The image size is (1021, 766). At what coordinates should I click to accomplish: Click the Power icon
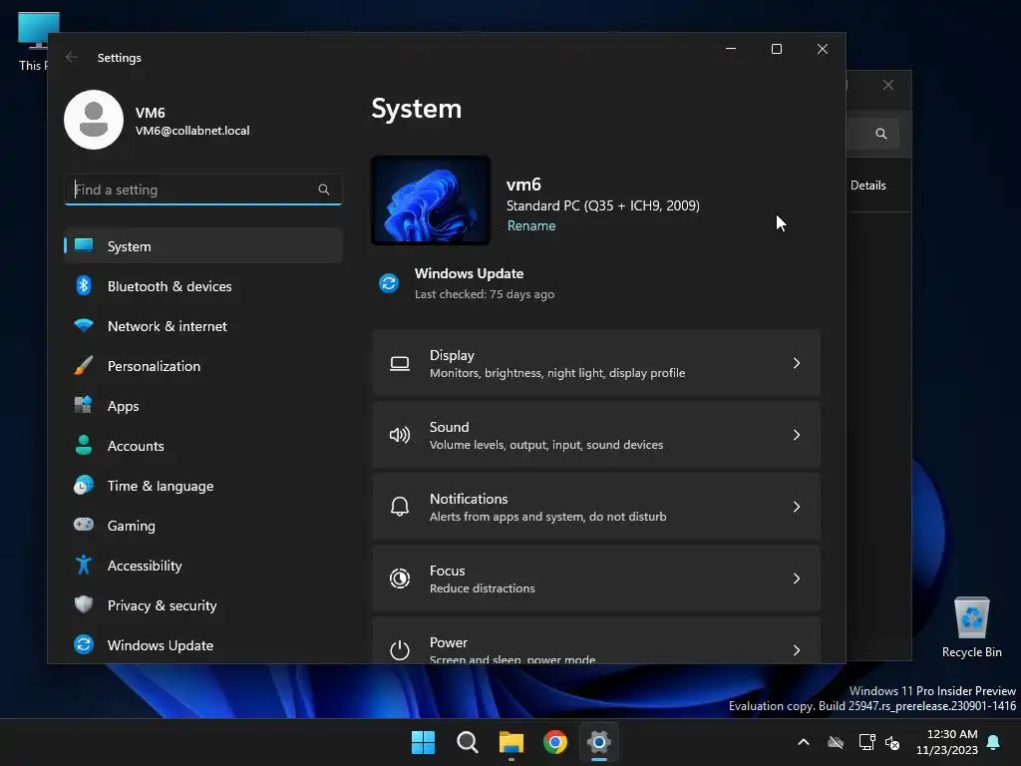[400, 650]
